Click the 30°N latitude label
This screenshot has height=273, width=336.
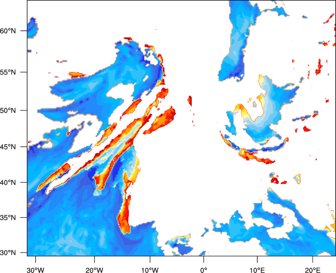pos(8,253)
